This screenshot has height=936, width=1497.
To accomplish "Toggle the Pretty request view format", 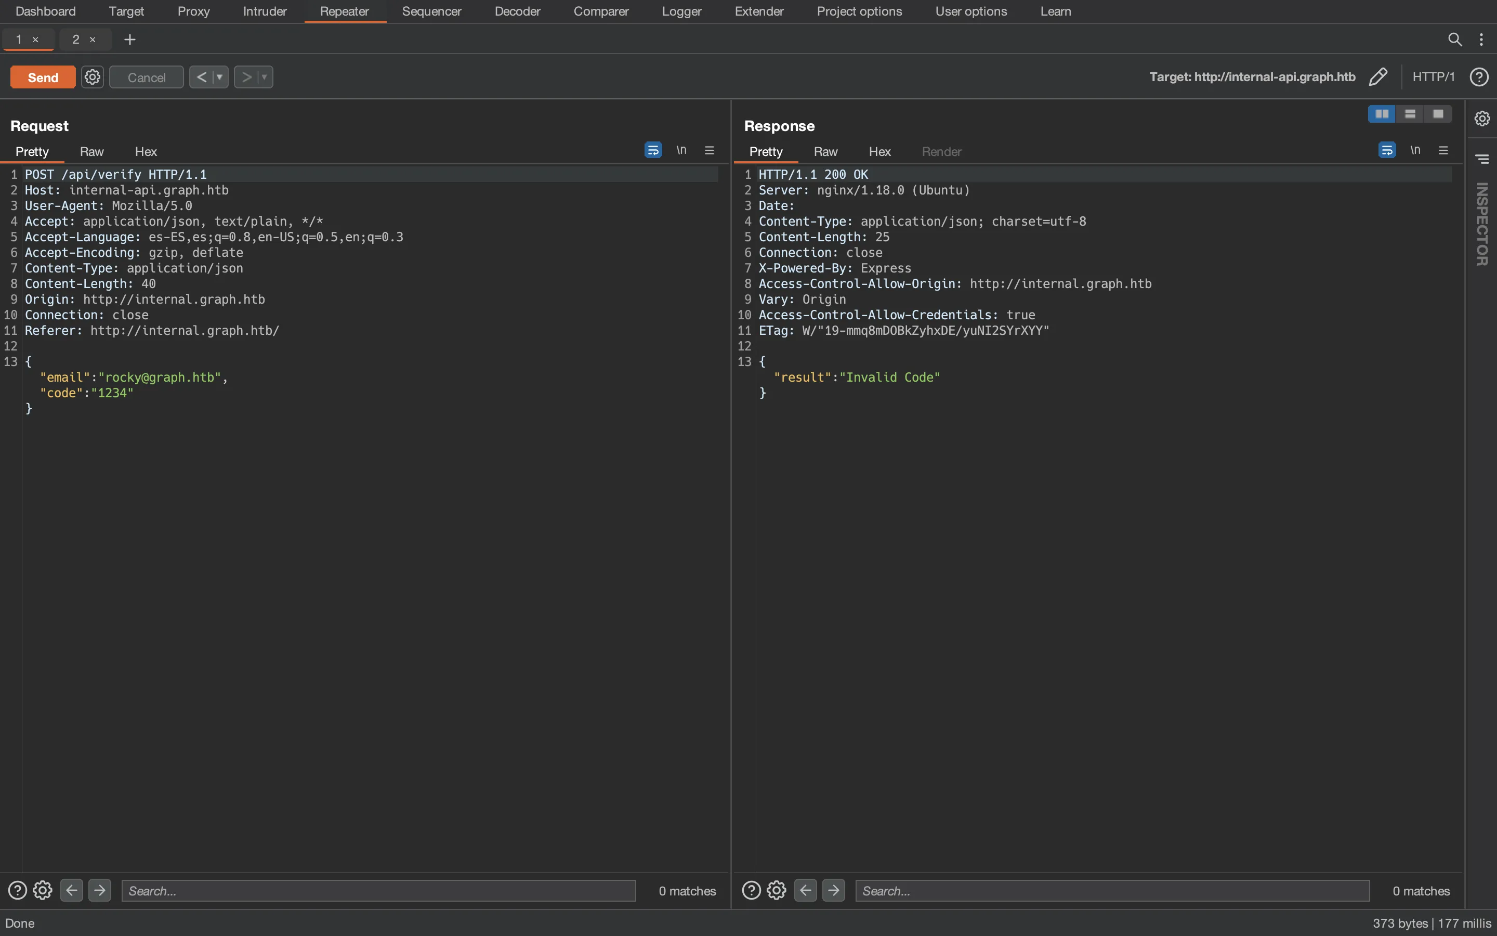I will (x=32, y=151).
